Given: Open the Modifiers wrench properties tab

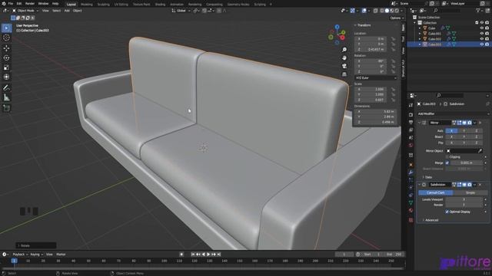Looking at the screenshot, I should pos(411,172).
